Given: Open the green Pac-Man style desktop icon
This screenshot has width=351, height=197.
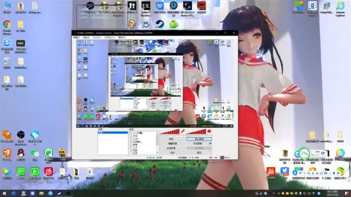Looking at the screenshot, I should click(173, 24).
